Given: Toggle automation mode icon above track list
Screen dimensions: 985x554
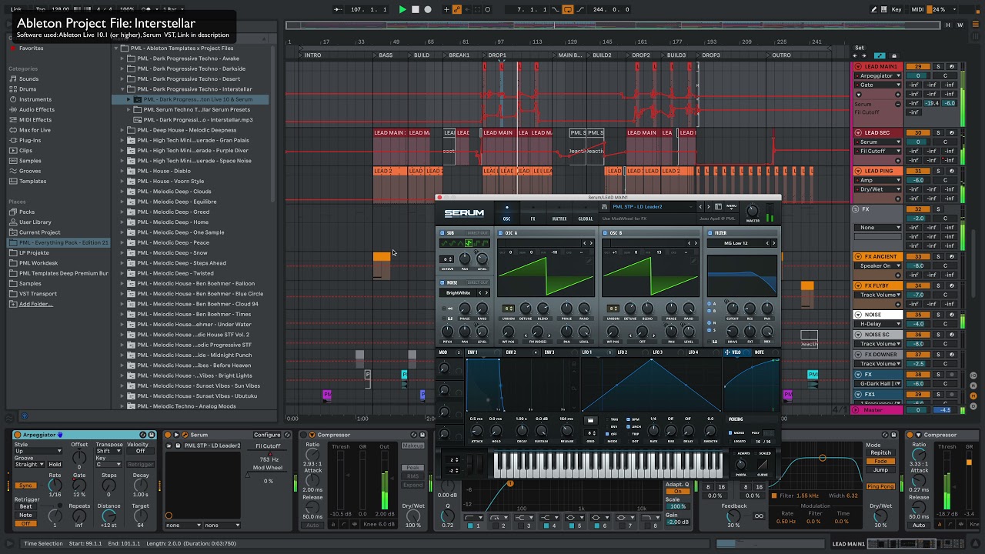Looking at the screenshot, I should (x=880, y=55).
